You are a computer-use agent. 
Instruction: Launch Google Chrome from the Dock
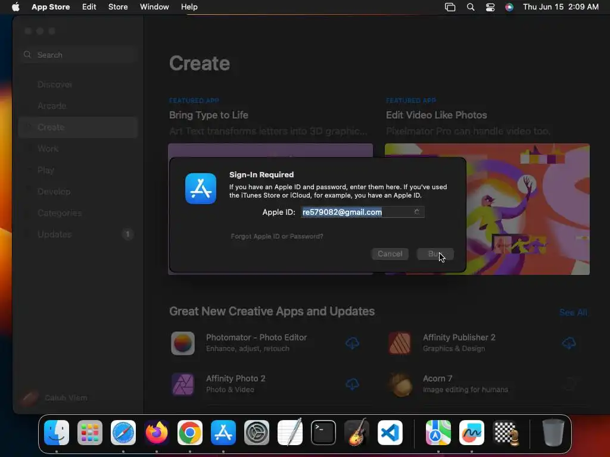pyautogui.click(x=190, y=433)
